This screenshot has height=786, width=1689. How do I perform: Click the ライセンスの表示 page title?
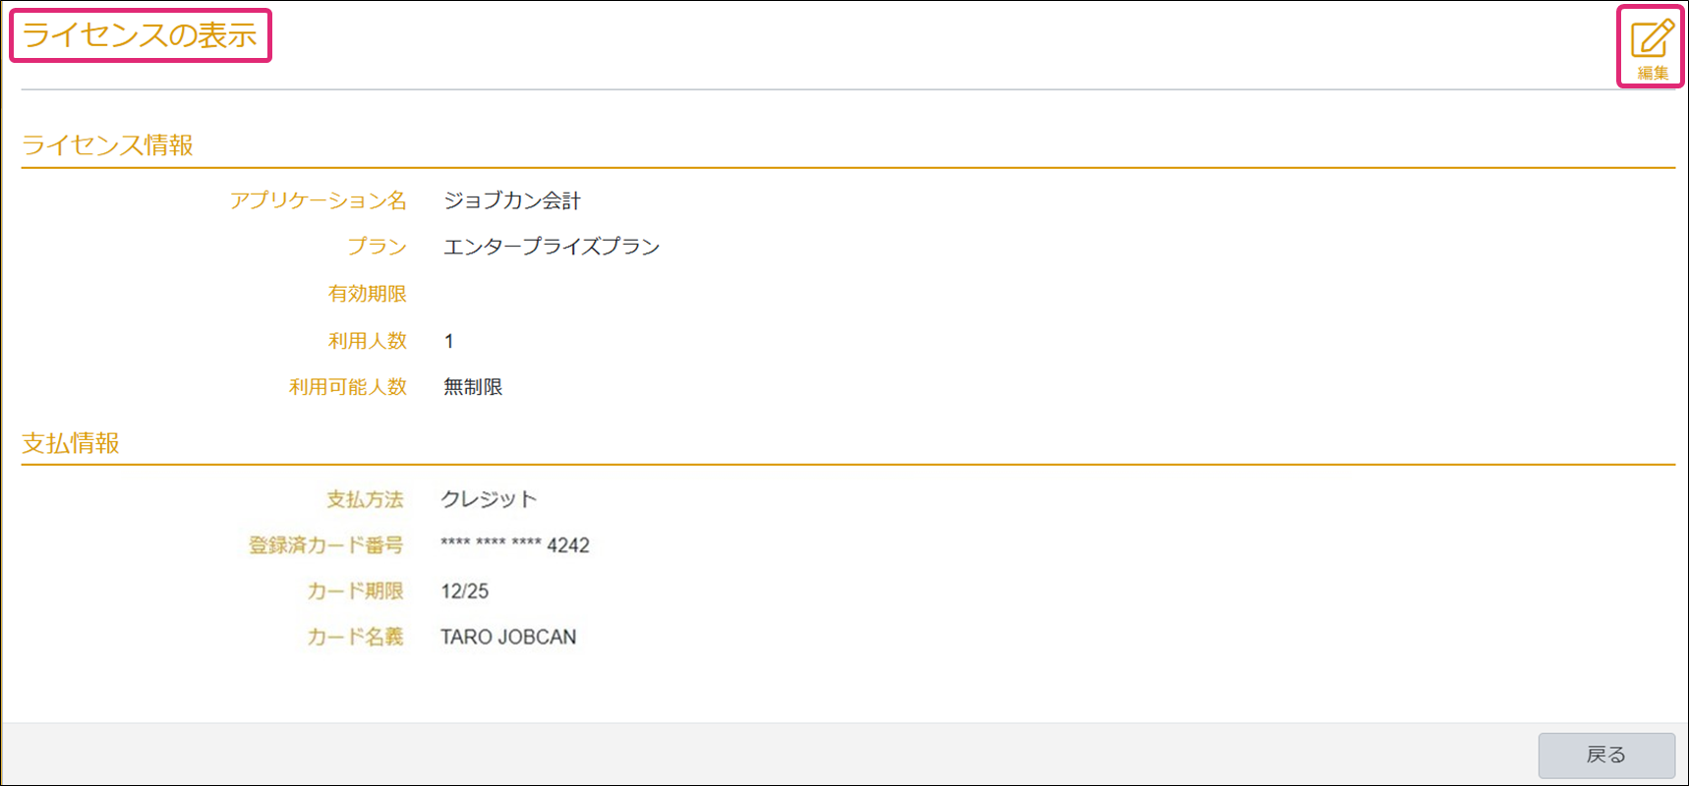(140, 35)
